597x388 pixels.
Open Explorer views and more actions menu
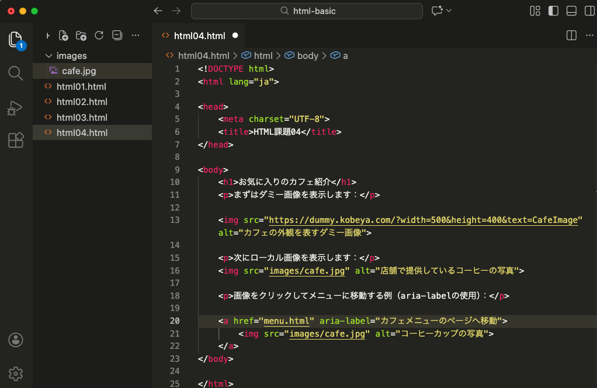tap(136, 36)
